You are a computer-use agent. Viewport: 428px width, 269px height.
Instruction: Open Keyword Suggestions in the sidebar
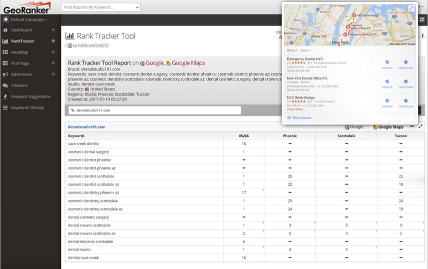(x=31, y=96)
